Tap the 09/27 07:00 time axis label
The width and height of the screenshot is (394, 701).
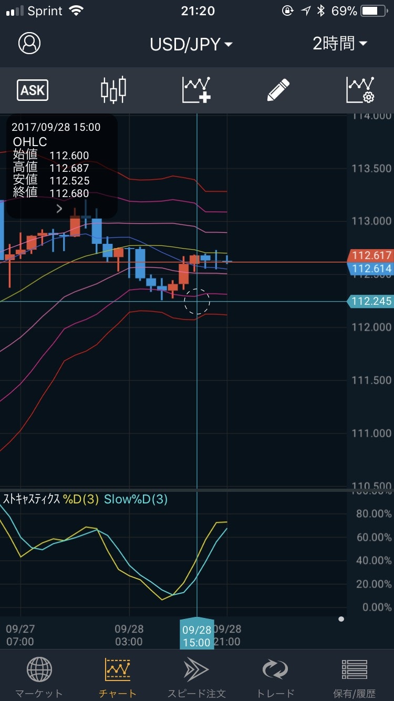20,635
